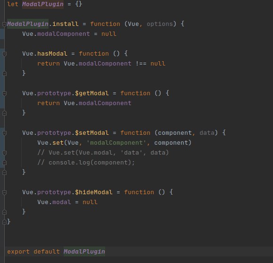The image size is (273, 263).
Task: Click 'null' in Vue.modal = null
Action: (x=90, y=202)
